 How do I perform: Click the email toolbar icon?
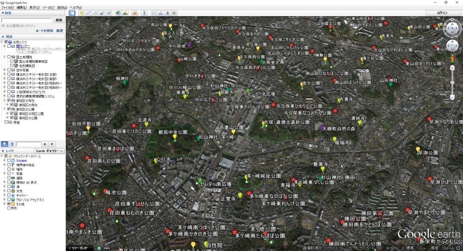click(x=154, y=13)
